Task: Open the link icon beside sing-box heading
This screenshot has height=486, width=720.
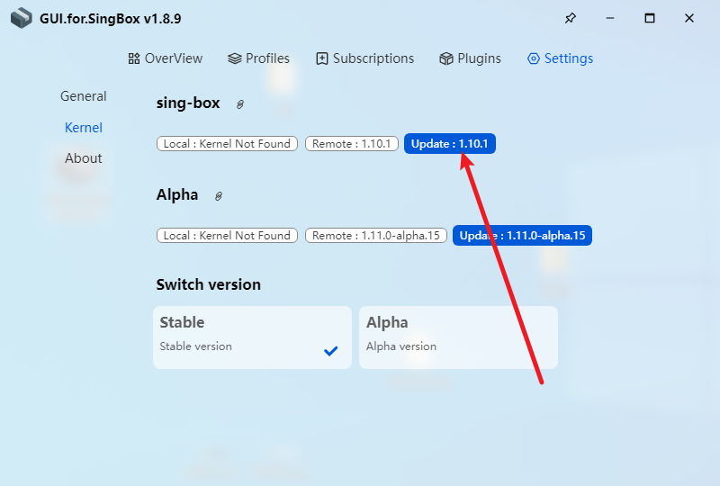Action: coord(239,104)
